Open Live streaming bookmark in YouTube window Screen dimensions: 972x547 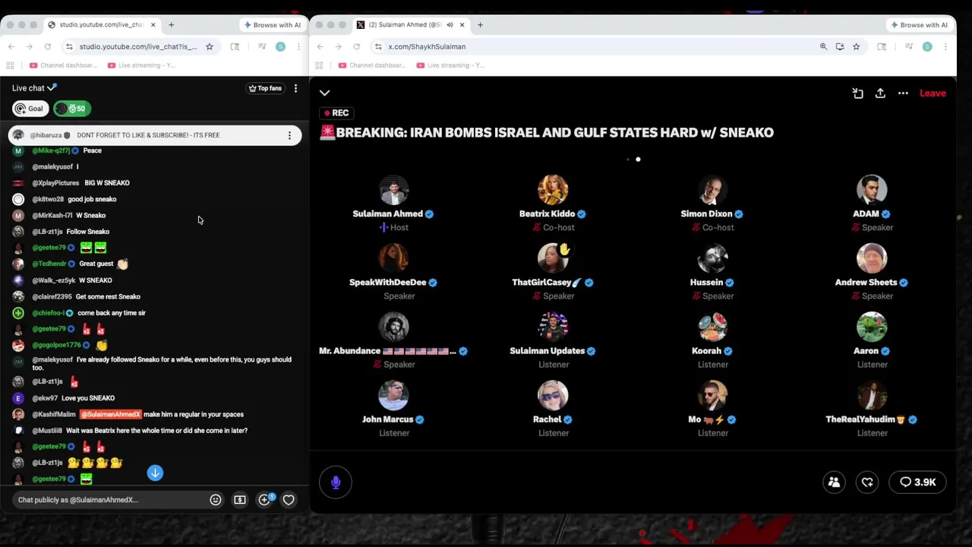click(142, 65)
